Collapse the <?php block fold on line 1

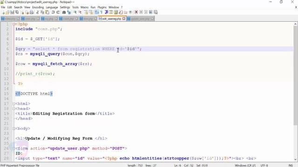point(14,24)
